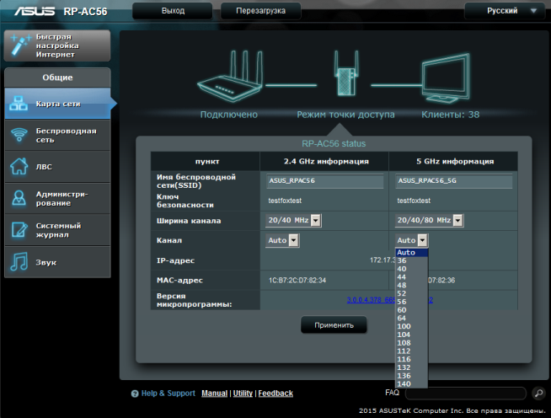
Task: Select channel 60 in the list
Action: coord(411,310)
